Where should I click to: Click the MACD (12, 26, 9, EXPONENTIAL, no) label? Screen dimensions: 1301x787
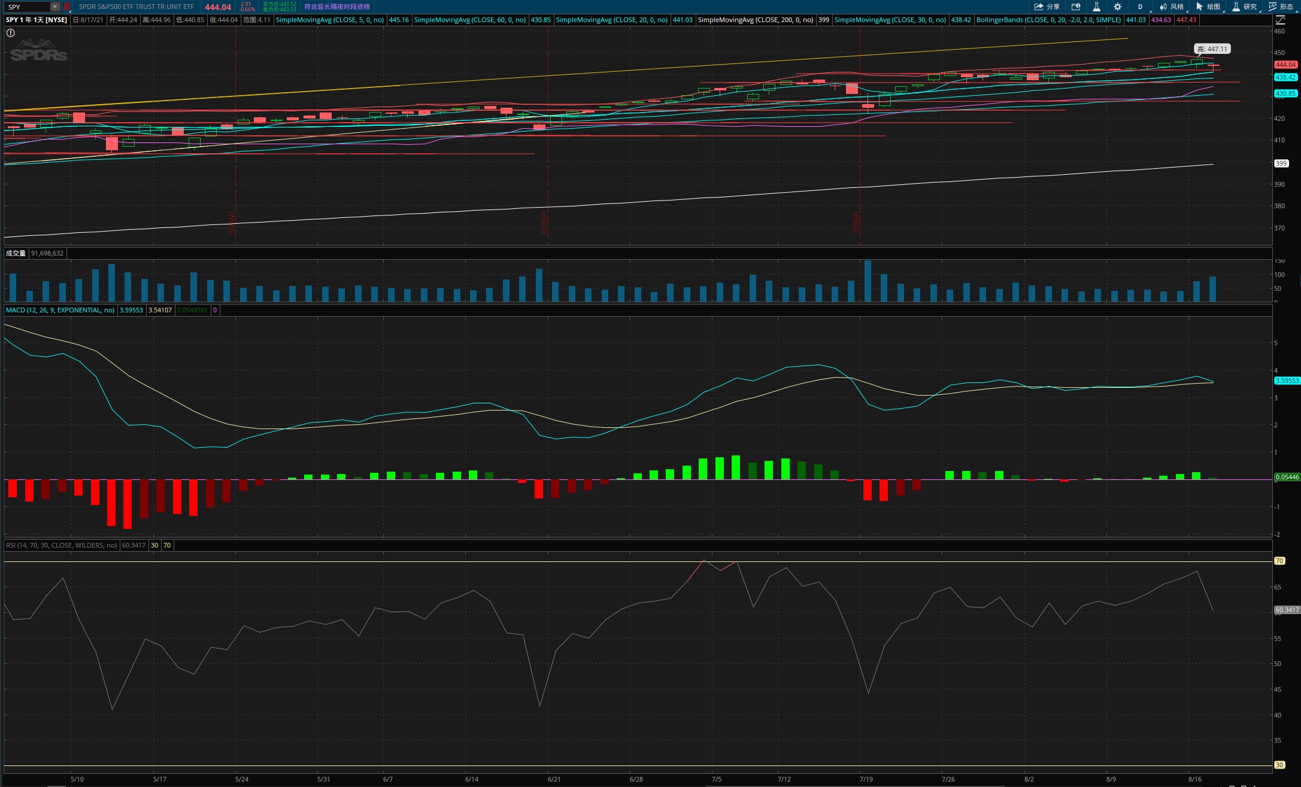pos(60,310)
